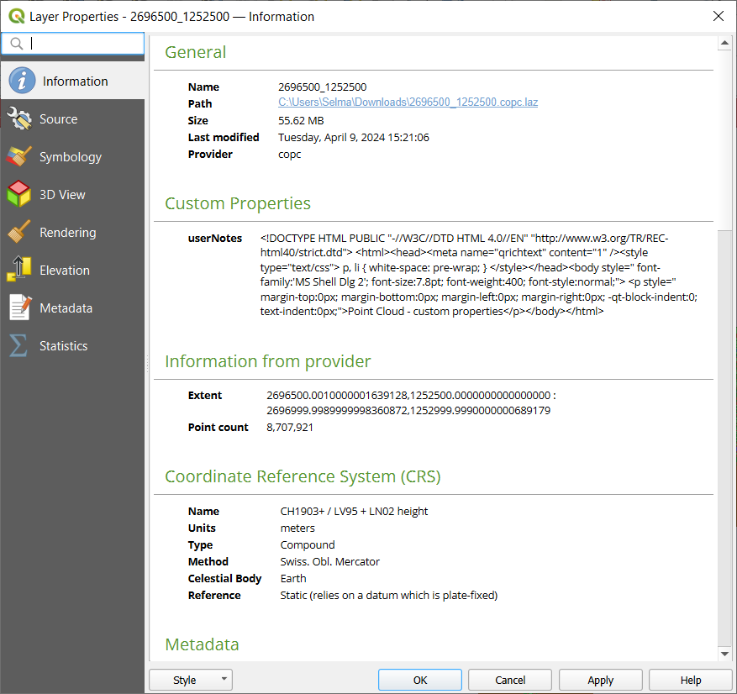Click the Rendering brush icon
737x694 pixels.
pyautogui.click(x=19, y=233)
